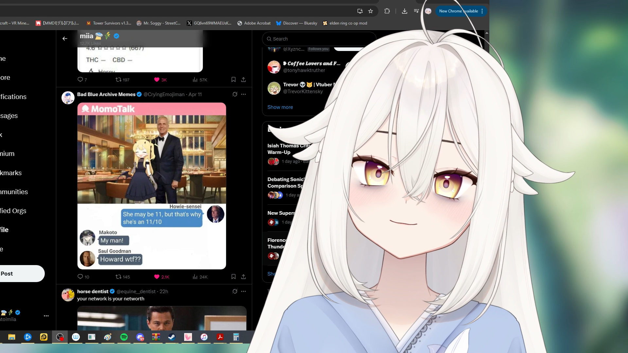628x353 pixels.
Task: Open Paint palette app from taskbar
Action: click(108, 337)
